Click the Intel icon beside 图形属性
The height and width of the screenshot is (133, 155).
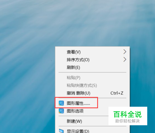61,103
